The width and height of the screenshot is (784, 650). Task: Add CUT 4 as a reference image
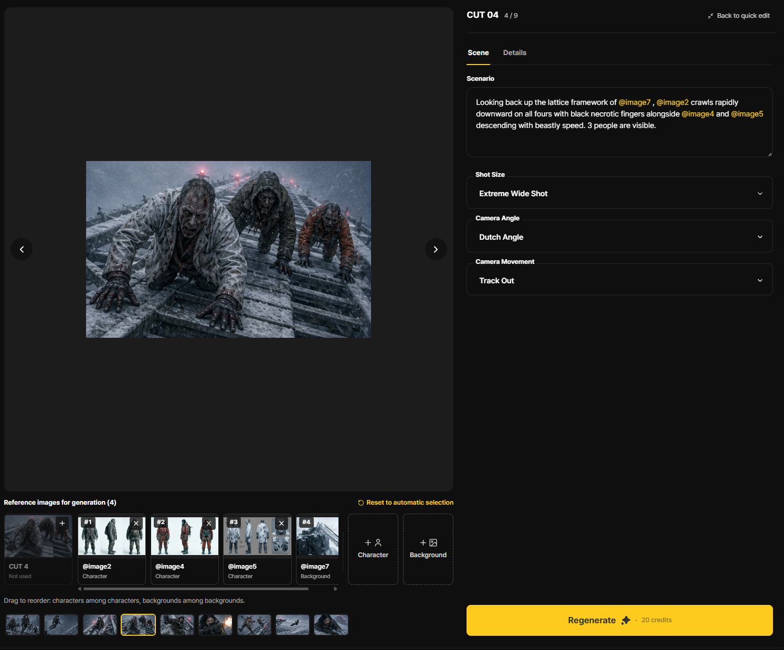pos(62,523)
